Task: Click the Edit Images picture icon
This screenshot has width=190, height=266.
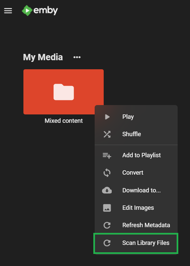Action: pos(107,208)
